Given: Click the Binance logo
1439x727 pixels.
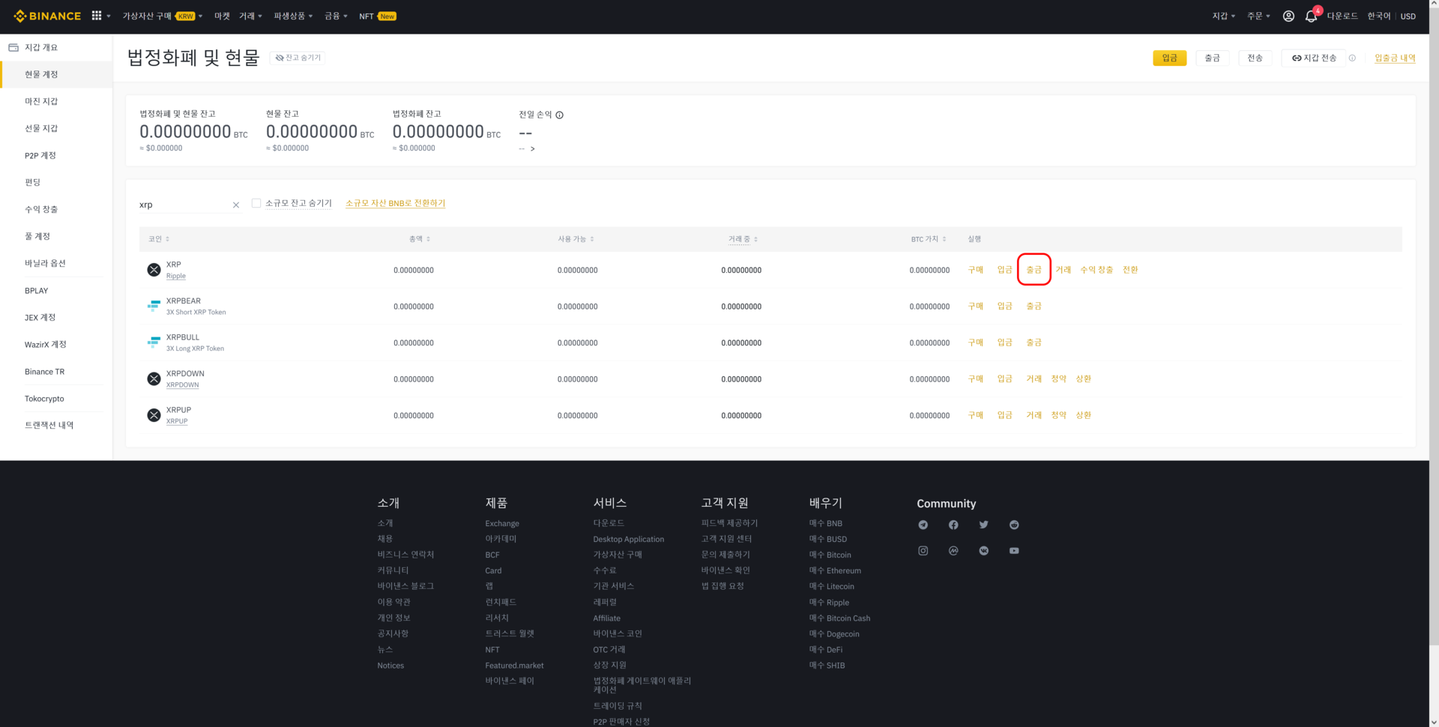Looking at the screenshot, I should [x=47, y=16].
